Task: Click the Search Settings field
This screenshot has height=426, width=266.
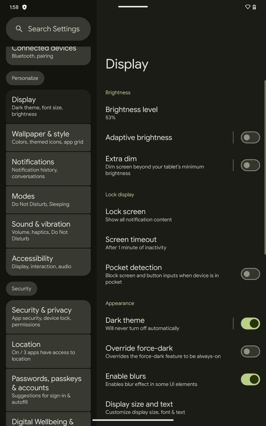Action: pos(48,29)
